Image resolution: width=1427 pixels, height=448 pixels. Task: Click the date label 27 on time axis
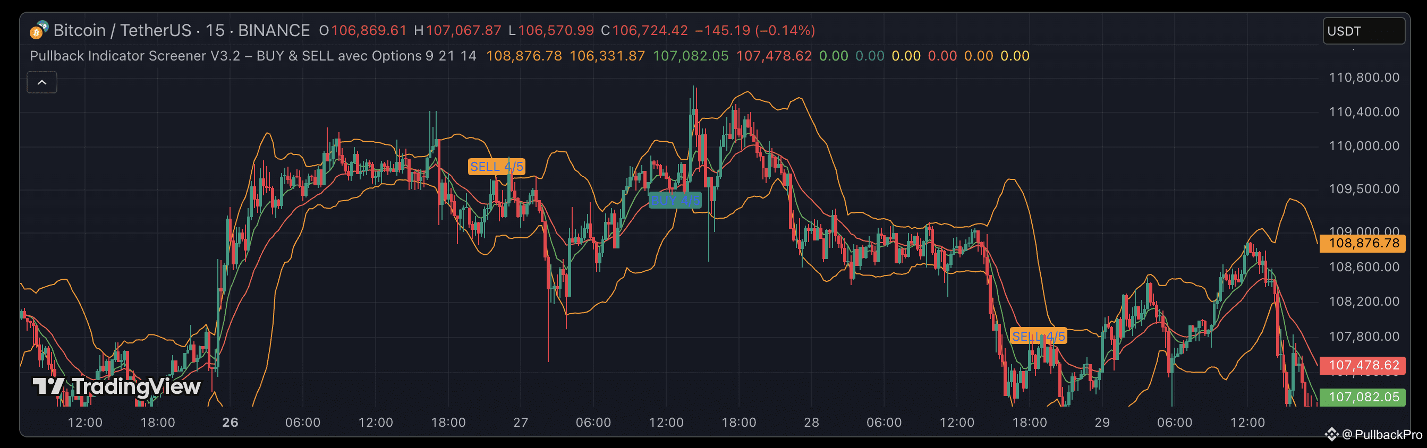click(x=521, y=423)
